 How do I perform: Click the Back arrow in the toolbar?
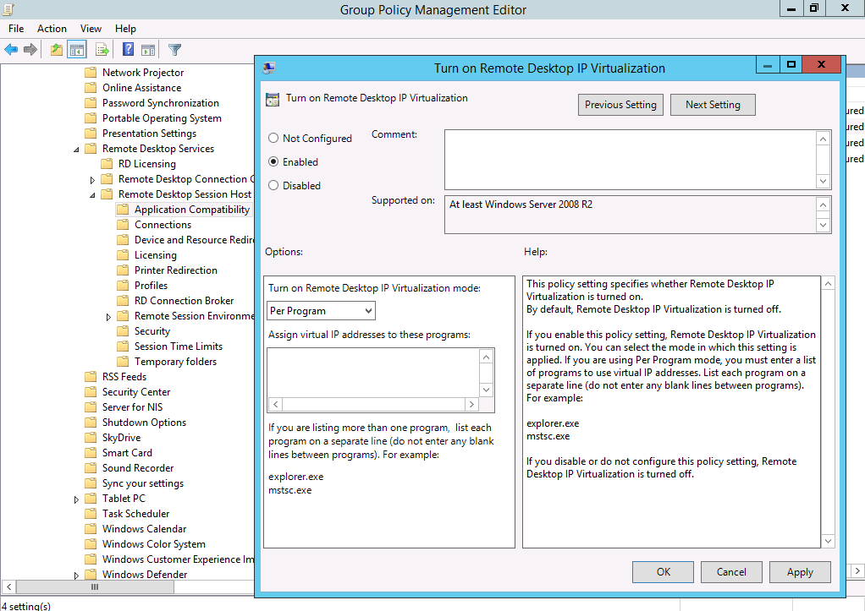(11, 50)
